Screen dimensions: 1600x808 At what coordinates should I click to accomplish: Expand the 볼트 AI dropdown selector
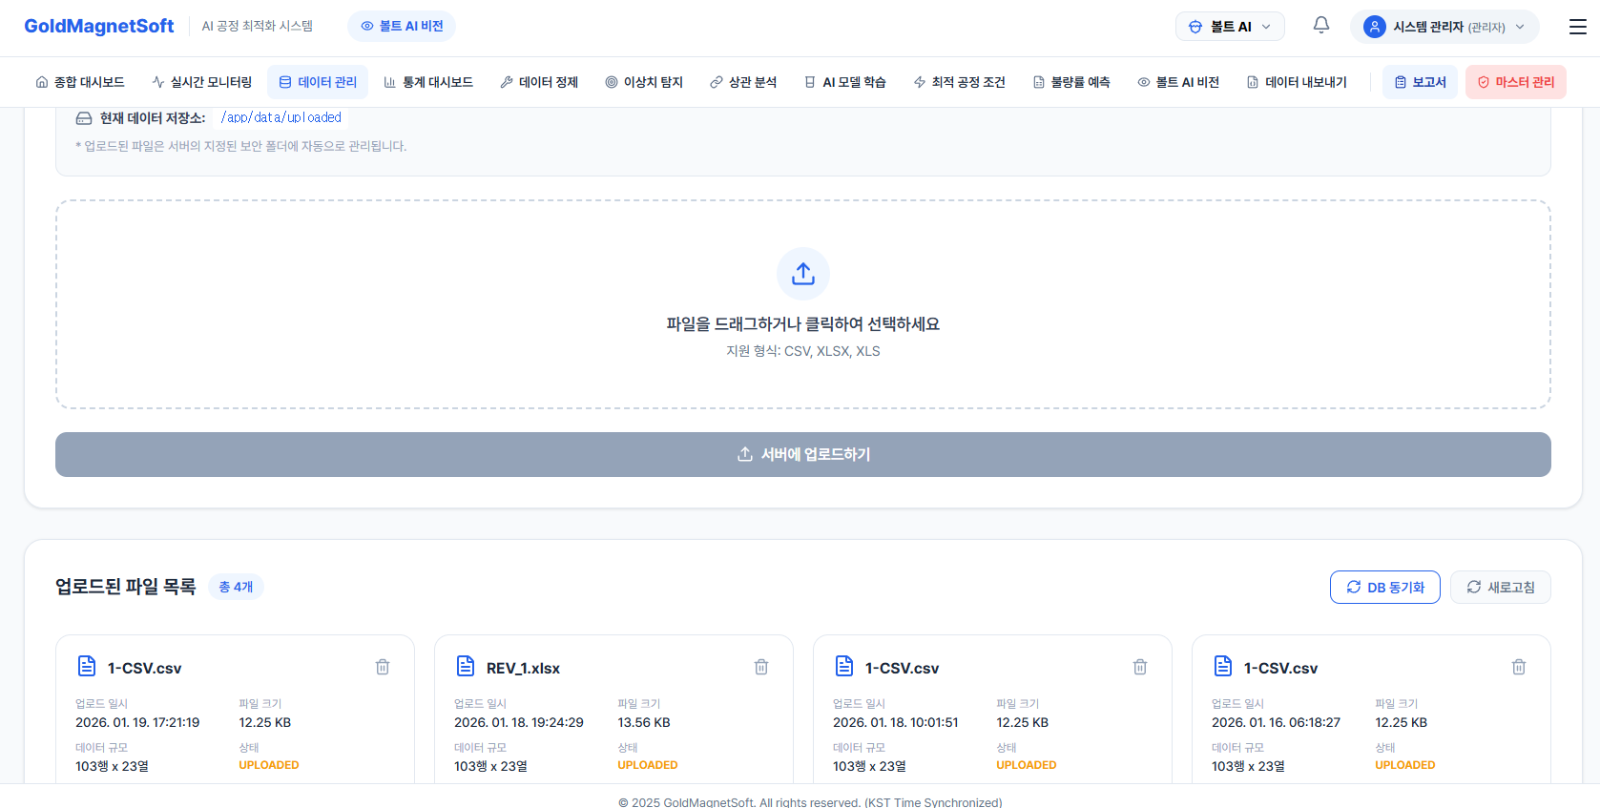tap(1229, 27)
